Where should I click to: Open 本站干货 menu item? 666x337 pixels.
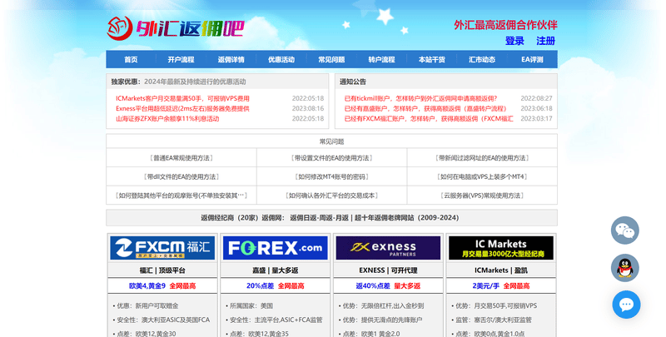pyautogui.click(x=431, y=59)
